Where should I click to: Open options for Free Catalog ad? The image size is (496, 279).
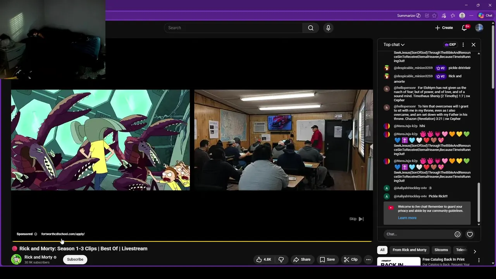(479, 260)
